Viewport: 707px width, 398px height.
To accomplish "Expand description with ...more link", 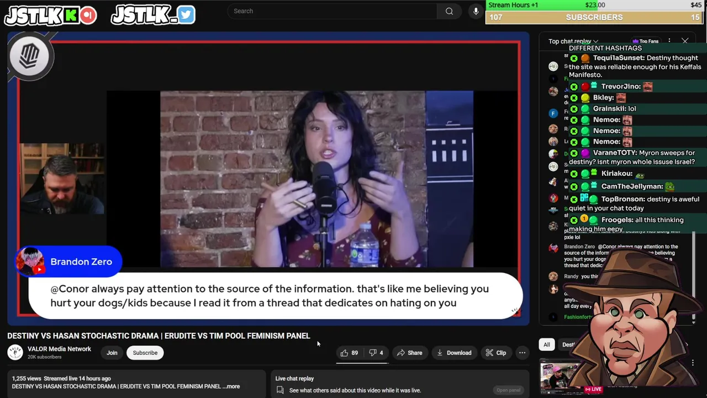I will [231, 386].
